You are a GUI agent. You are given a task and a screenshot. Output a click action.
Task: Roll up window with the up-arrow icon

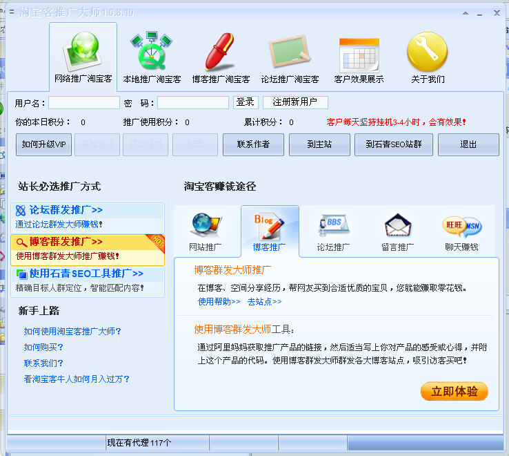[x=466, y=13]
